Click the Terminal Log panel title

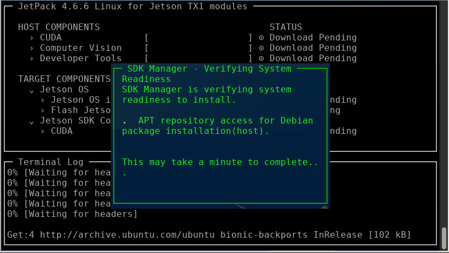(51, 162)
